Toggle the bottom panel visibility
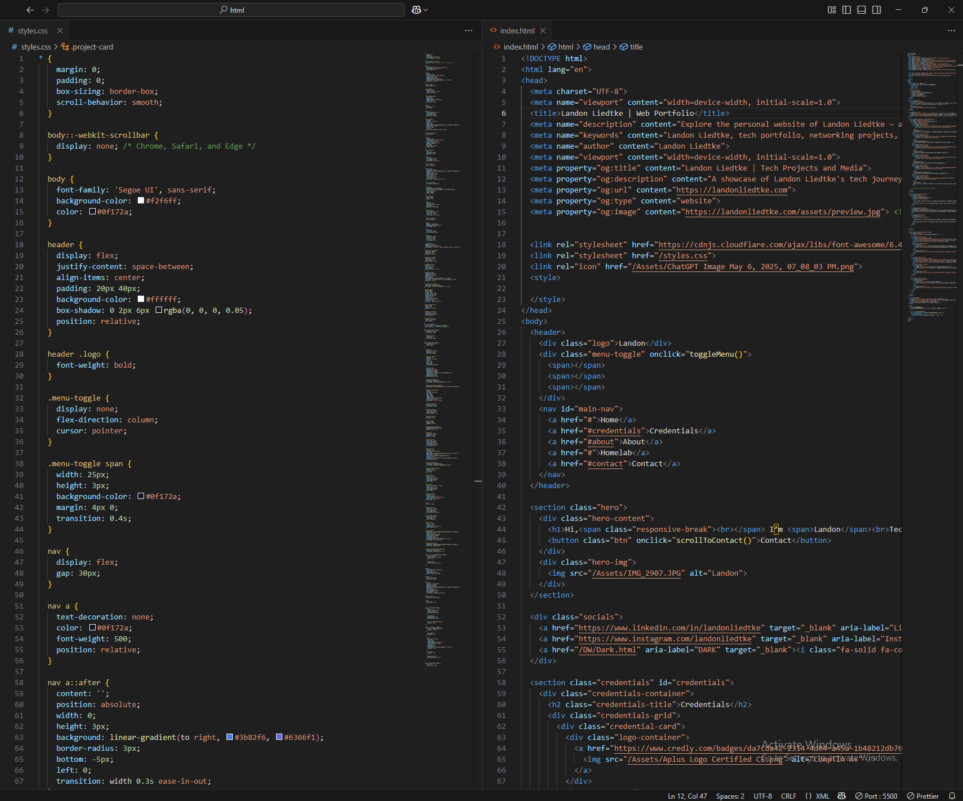This screenshot has height=801, width=963. 862,10
